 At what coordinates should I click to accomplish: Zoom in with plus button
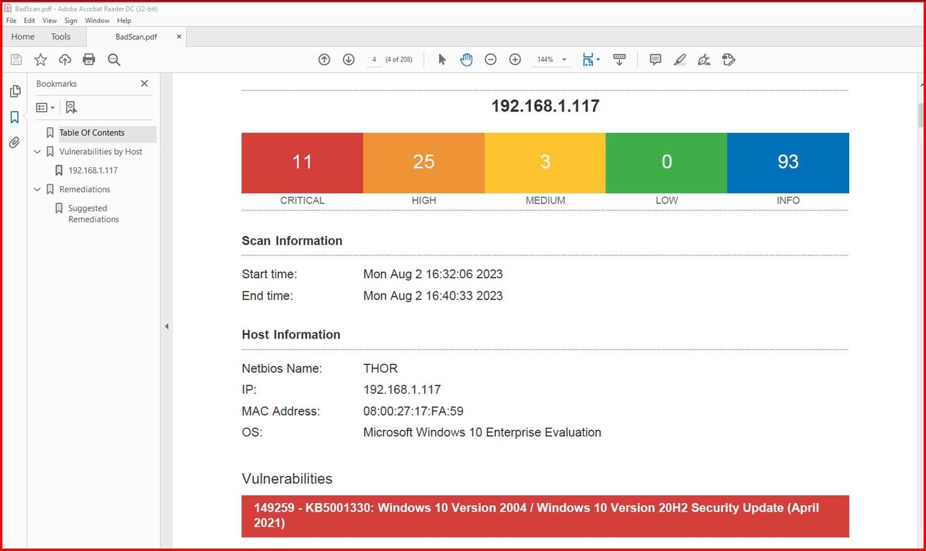515,60
